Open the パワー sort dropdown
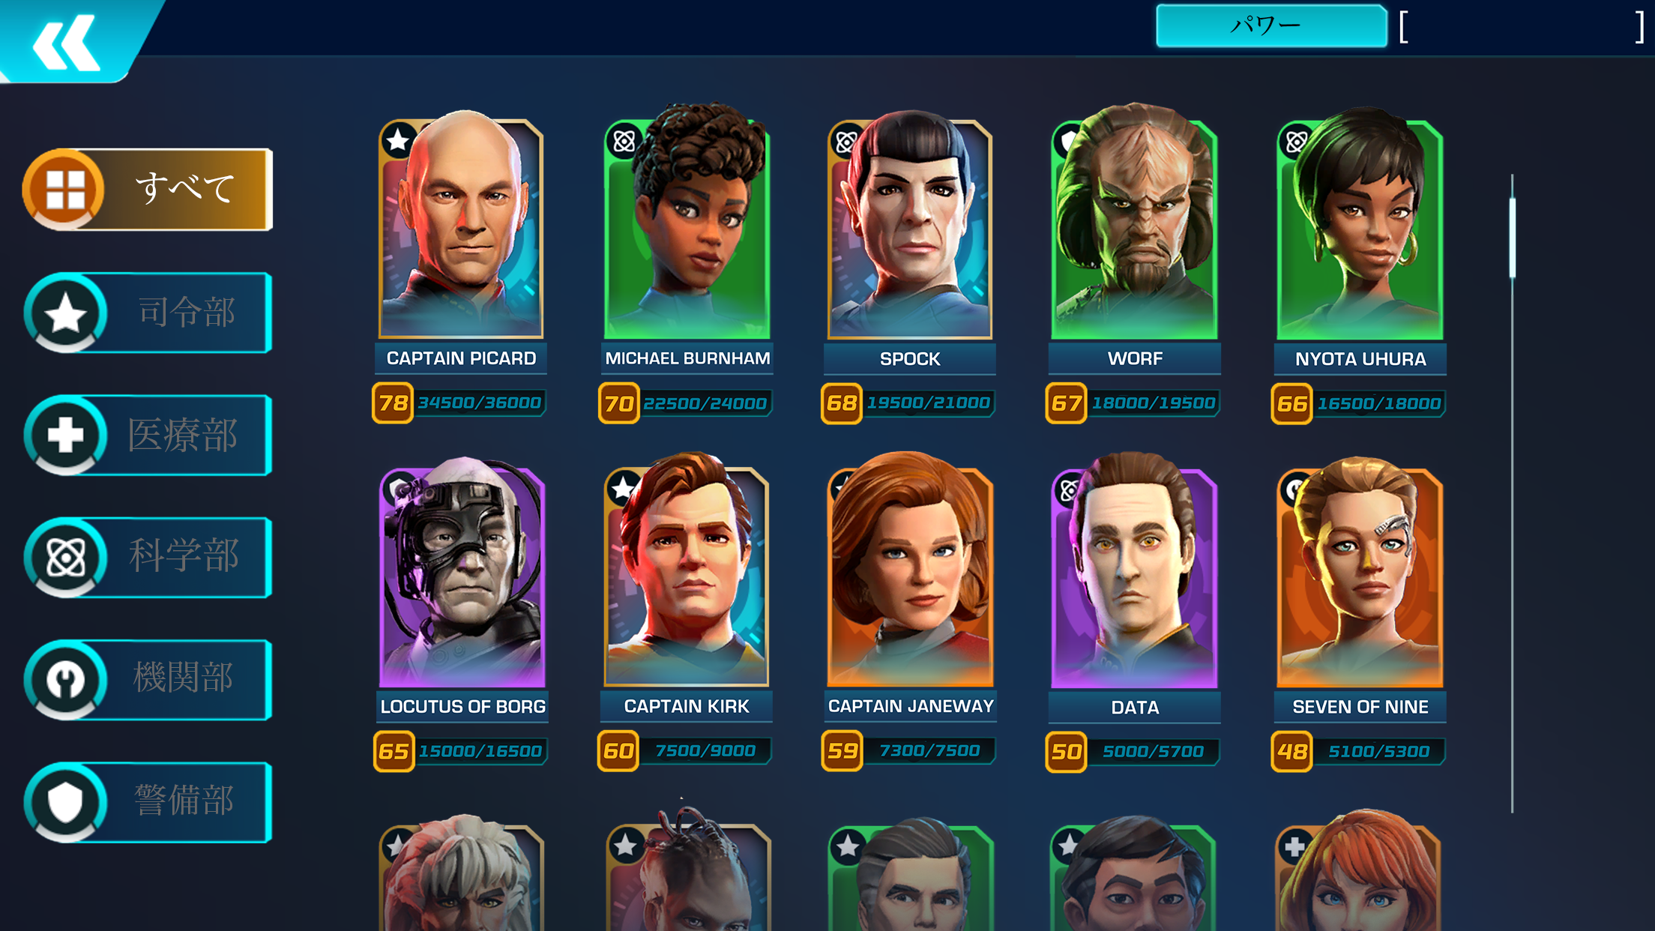Screen dimensions: 1655x931 (x=1271, y=26)
